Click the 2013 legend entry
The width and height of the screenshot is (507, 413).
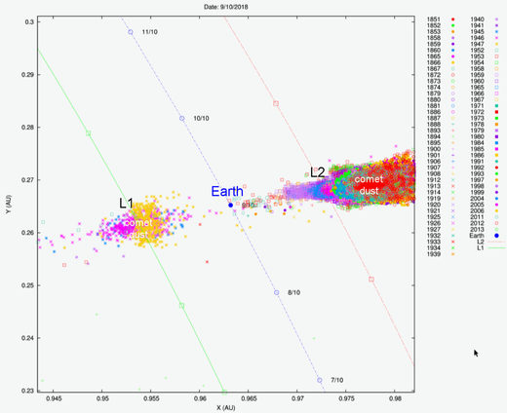484,230
